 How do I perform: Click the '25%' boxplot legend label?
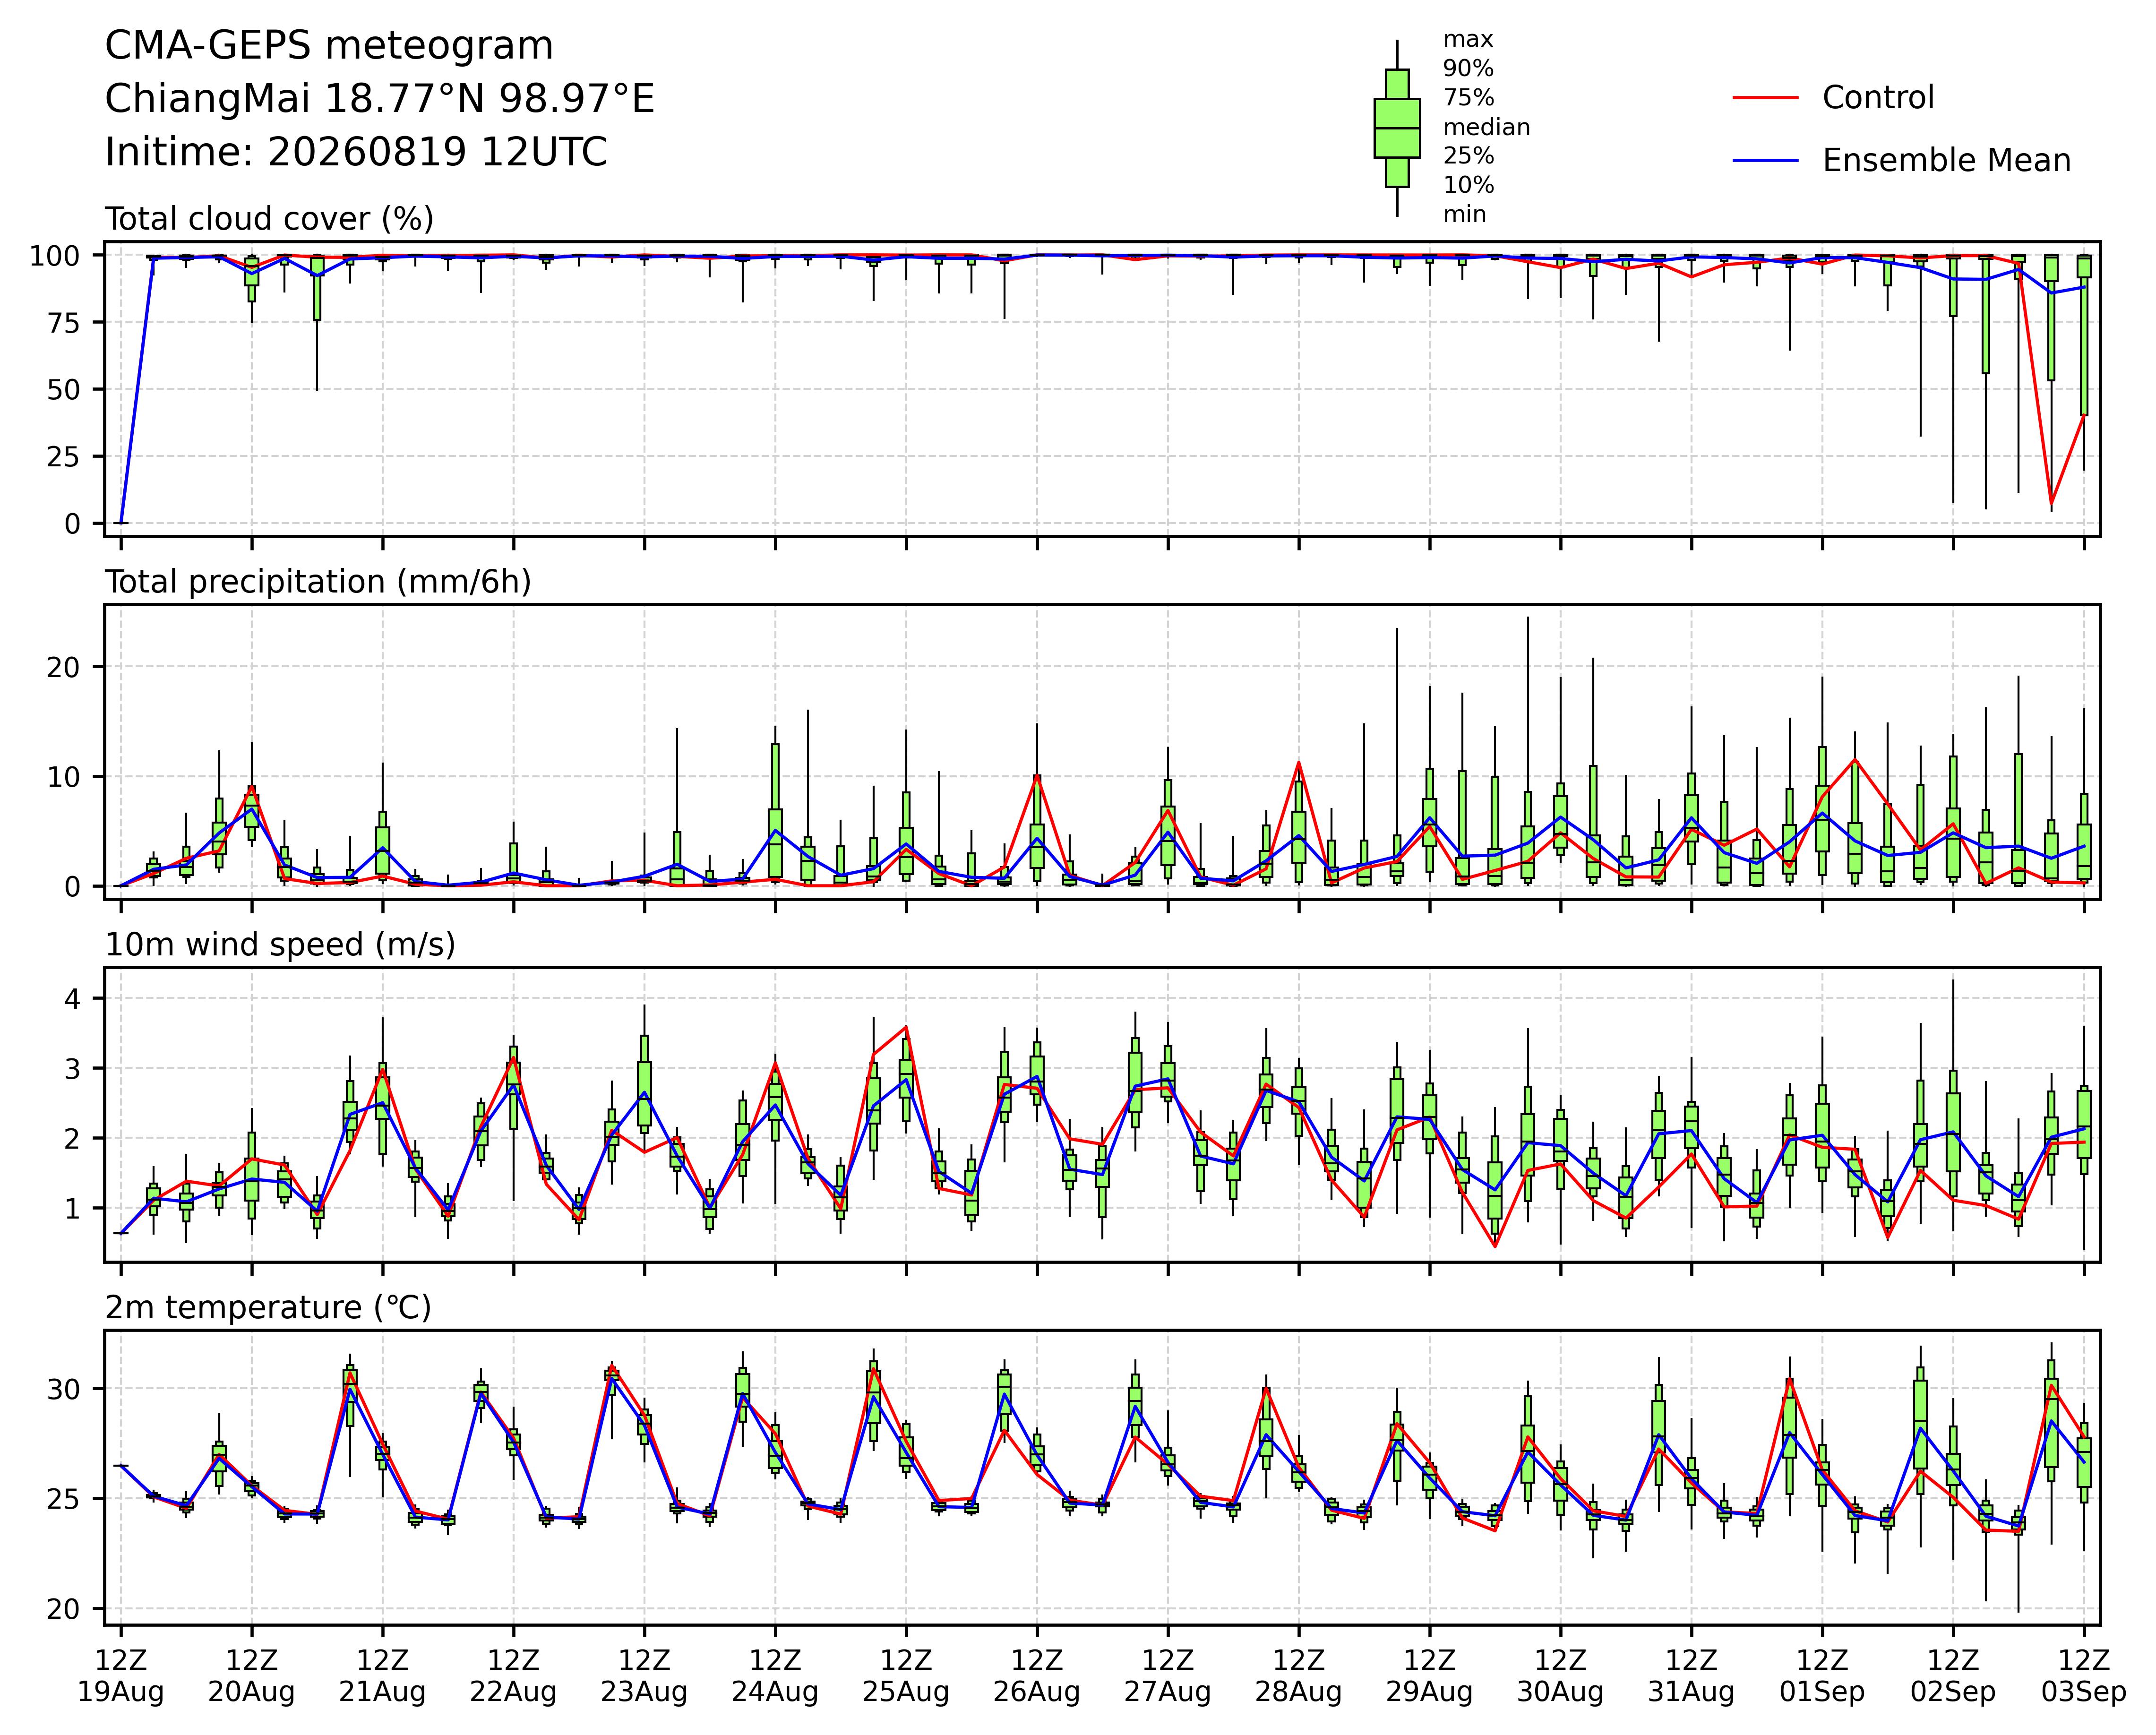coord(1468,156)
